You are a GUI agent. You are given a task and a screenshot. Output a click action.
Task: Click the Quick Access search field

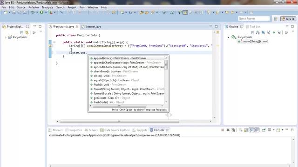254,19
